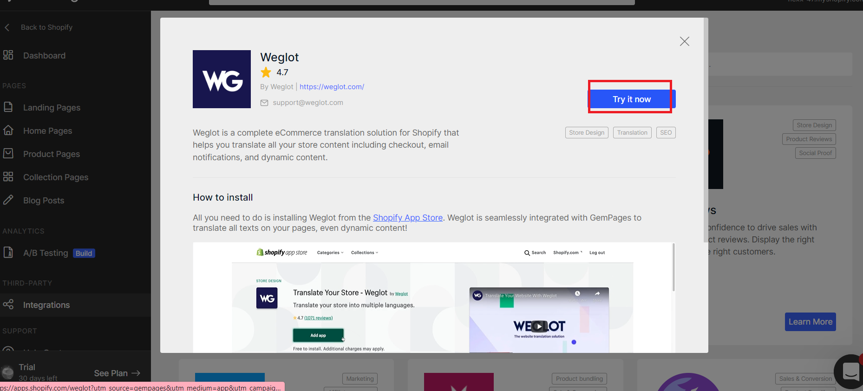
Task: Click the Back to Shopify arrow icon
Action: tap(7, 27)
